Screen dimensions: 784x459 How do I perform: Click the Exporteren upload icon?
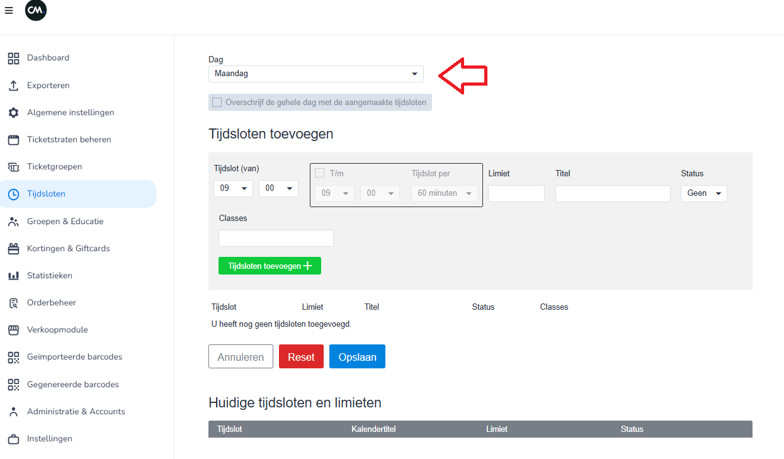click(x=13, y=86)
